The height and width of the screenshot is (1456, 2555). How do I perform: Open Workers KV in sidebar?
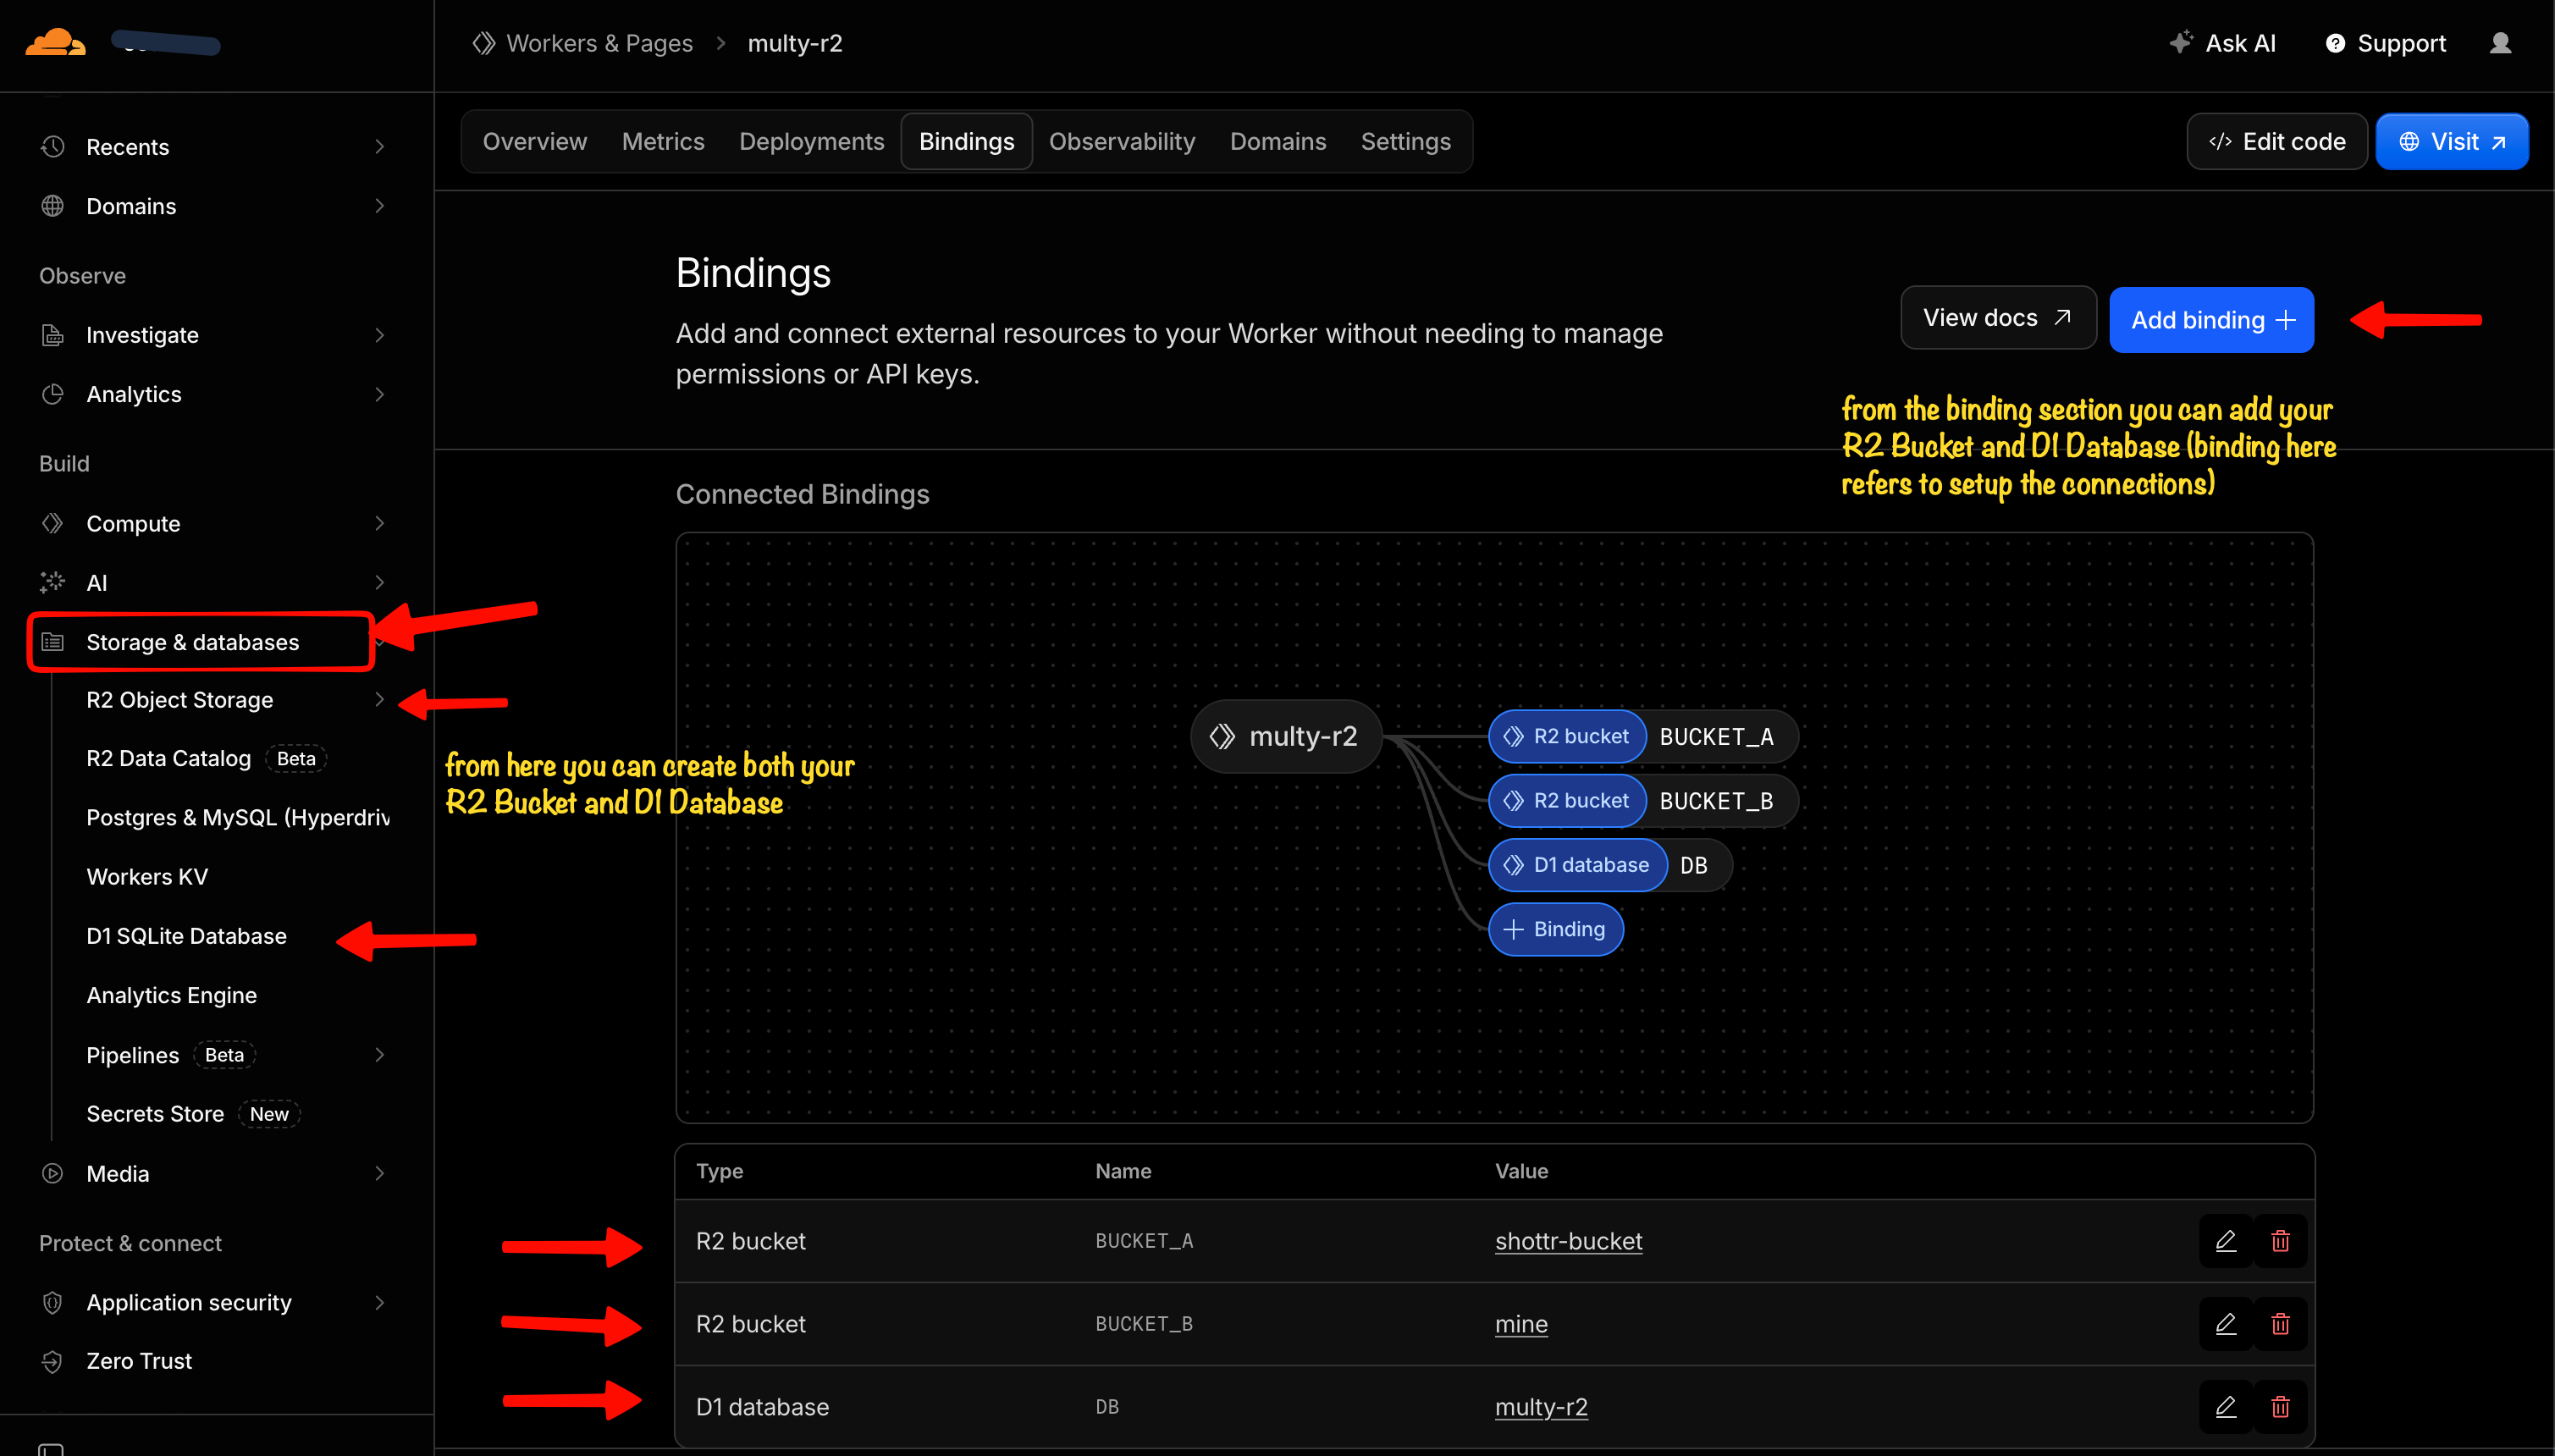coord(147,877)
